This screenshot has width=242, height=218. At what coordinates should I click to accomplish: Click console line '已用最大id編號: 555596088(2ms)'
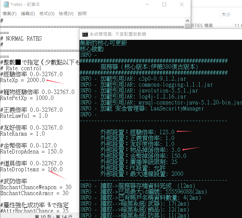pyautogui.click(x=163, y=192)
